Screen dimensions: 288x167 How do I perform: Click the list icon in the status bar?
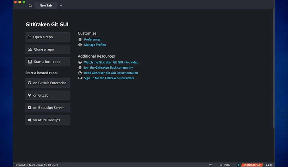tap(210, 165)
